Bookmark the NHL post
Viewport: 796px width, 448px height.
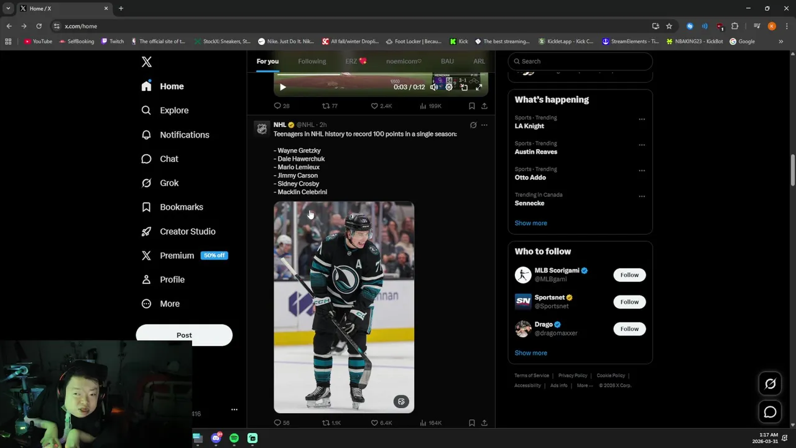pos(472,423)
